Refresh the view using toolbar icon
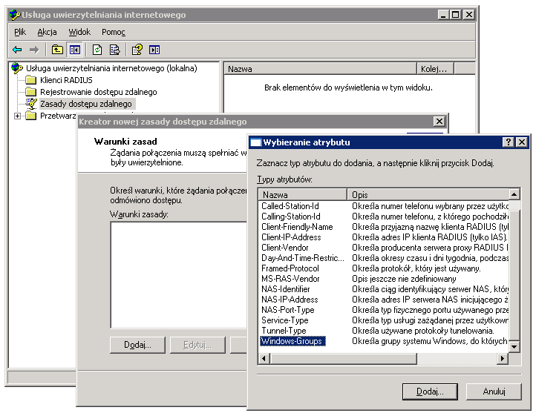This screenshot has height=413, width=536. 97,50
